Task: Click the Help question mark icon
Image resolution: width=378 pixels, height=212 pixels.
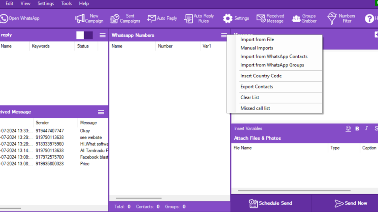Action: 369,18
